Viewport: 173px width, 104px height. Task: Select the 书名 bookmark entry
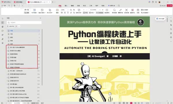pos(23,34)
